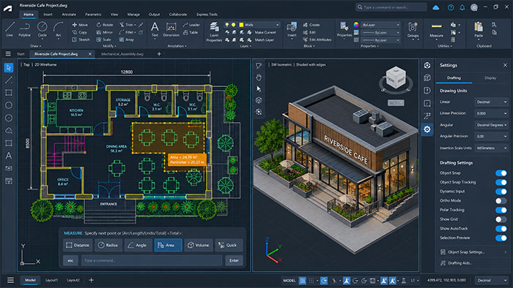
Task: Toggle Show AutoTrack switch
Action: (501, 229)
